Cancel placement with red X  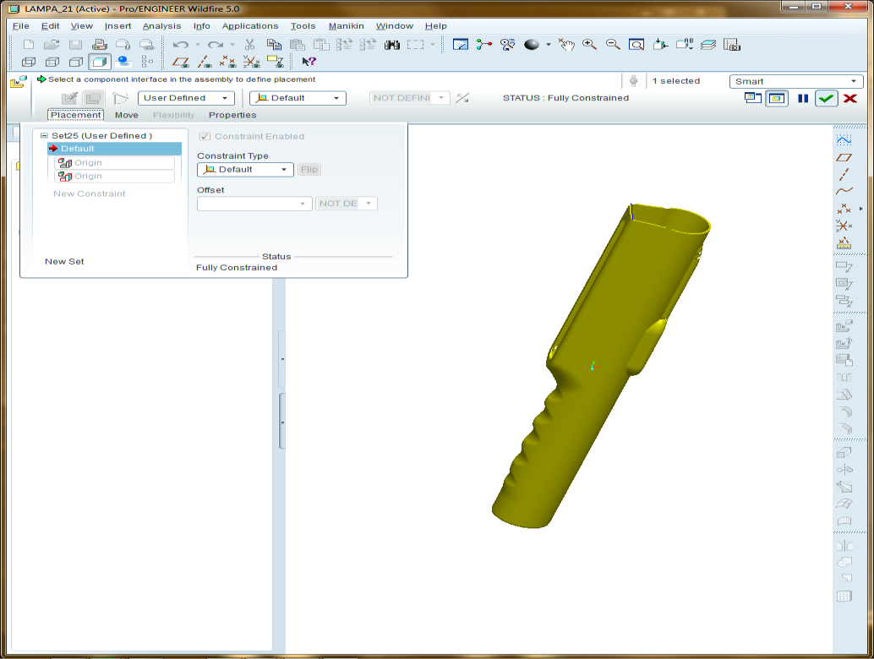coord(850,99)
